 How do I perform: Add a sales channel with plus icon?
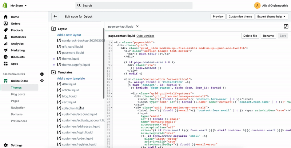pos(42,74)
